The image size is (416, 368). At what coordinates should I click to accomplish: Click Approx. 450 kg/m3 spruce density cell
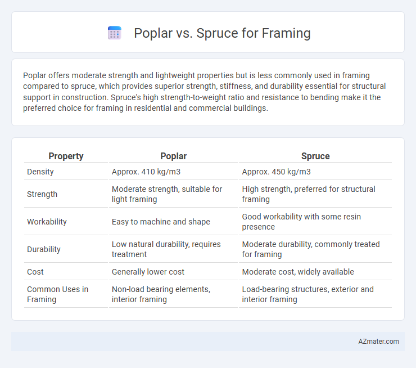[276, 172]
